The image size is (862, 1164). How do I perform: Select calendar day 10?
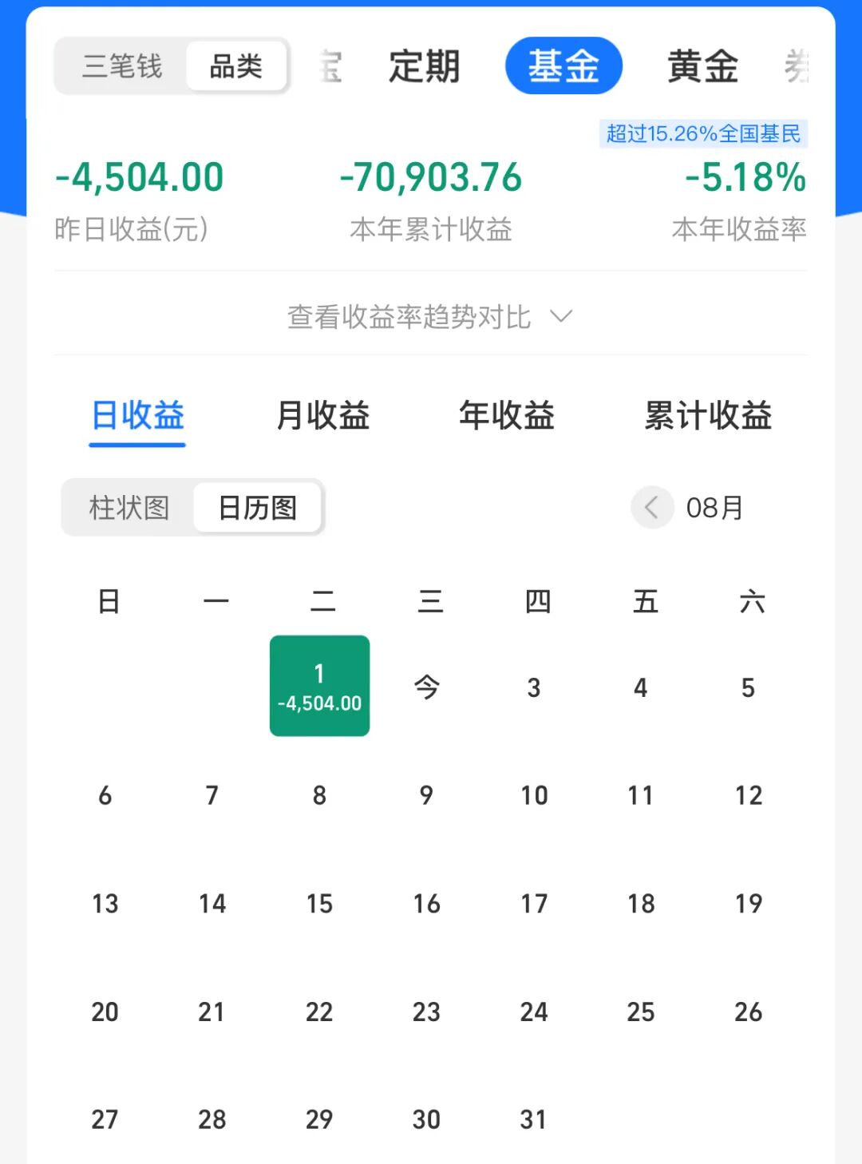pos(534,795)
